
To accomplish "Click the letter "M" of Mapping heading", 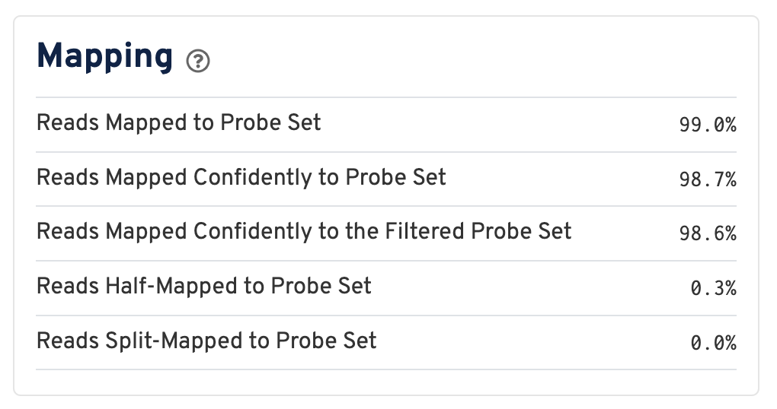I will (x=53, y=57).
